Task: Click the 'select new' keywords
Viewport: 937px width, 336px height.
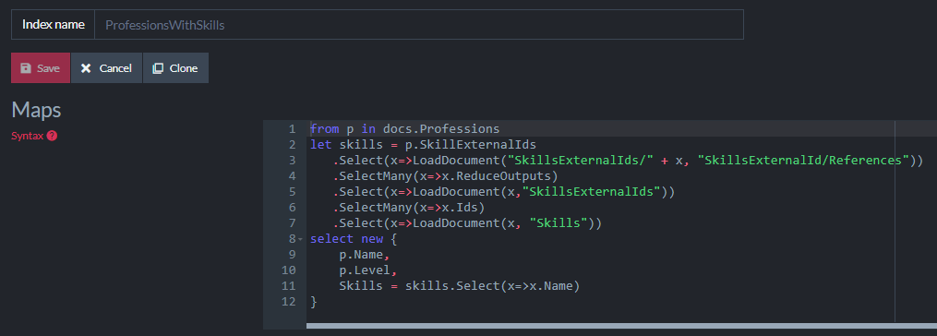Action: click(x=346, y=239)
